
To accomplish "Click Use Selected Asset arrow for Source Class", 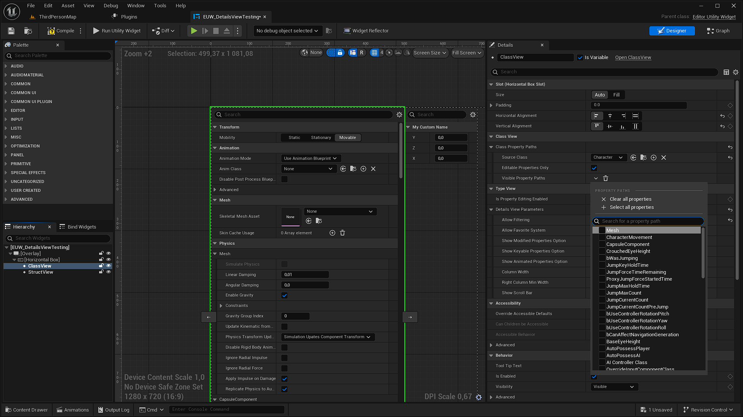I will pos(633,158).
